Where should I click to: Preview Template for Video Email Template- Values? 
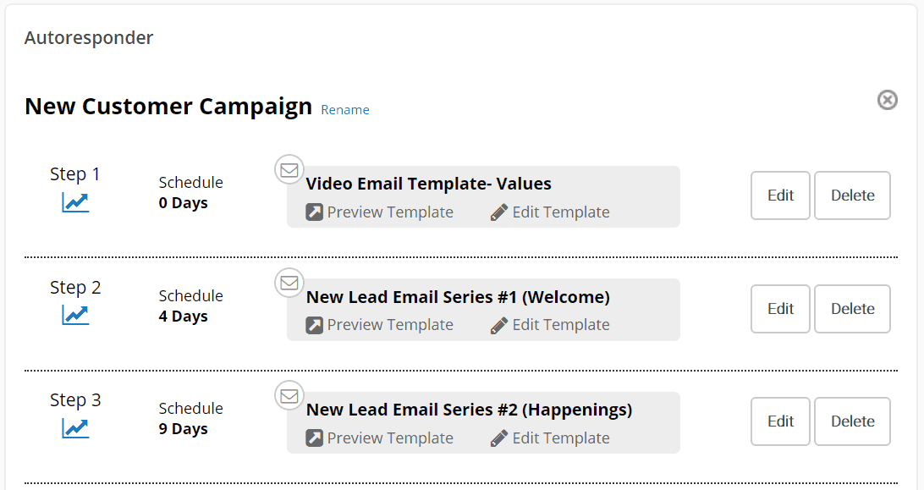pos(379,212)
